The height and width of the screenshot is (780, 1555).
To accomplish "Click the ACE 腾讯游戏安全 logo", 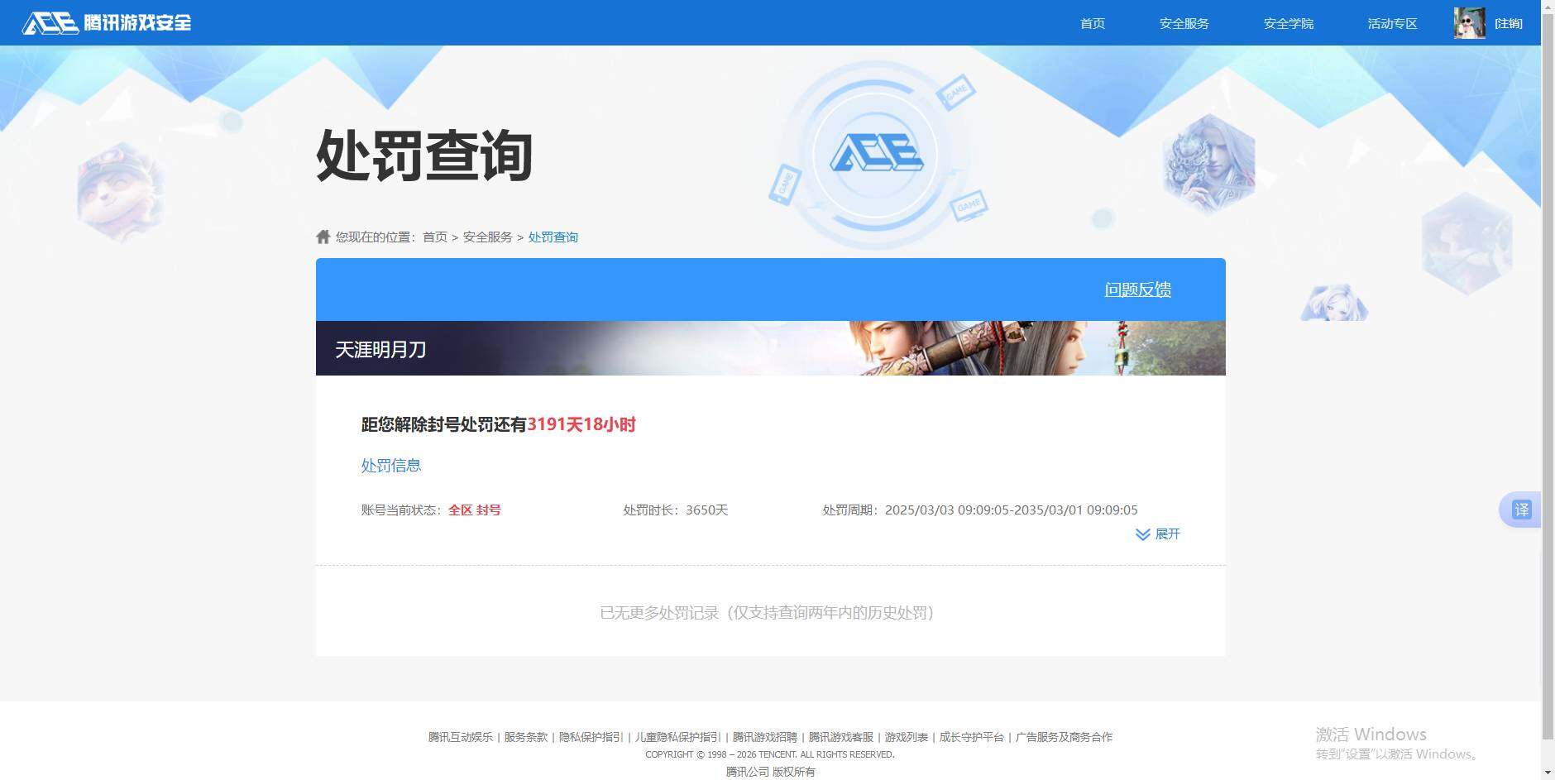I will (107, 23).
